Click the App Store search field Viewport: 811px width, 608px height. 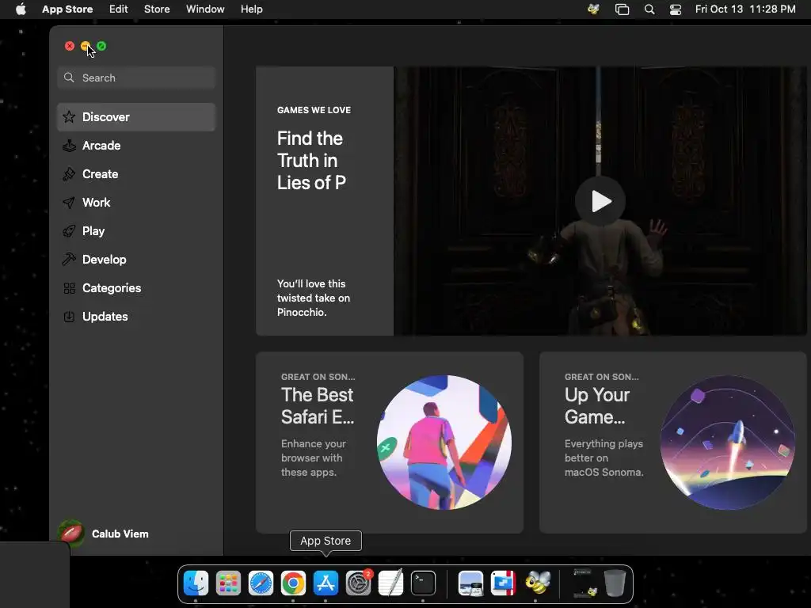pyautogui.click(x=136, y=78)
